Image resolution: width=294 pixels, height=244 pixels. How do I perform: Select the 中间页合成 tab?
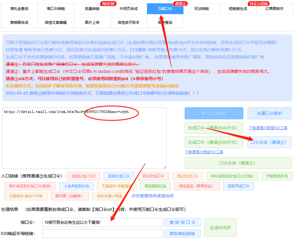[x=129, y=9]
